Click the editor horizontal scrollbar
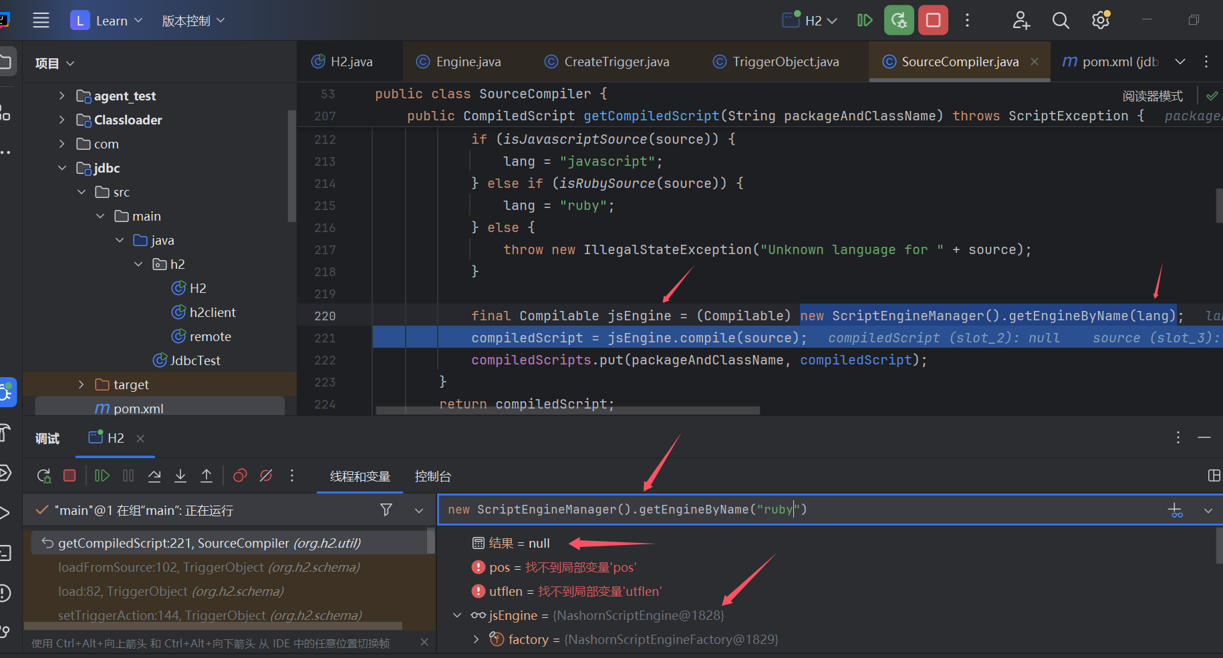This screenshot has width=1223, height=658. pyautogui.click(x=567, y=410)
